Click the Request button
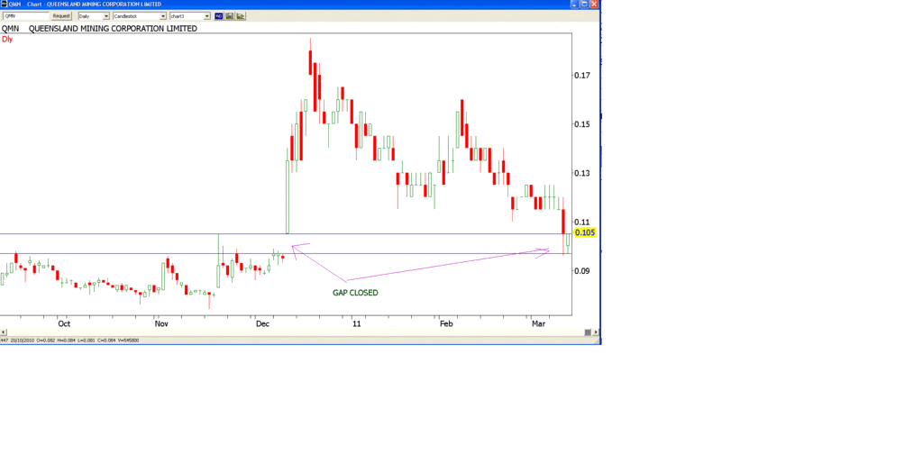The height and width of the screenshot is (454, 923). (x=61, y=16)
